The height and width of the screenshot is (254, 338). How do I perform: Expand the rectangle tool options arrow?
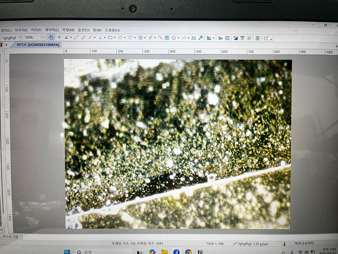[x=115, y=38]
